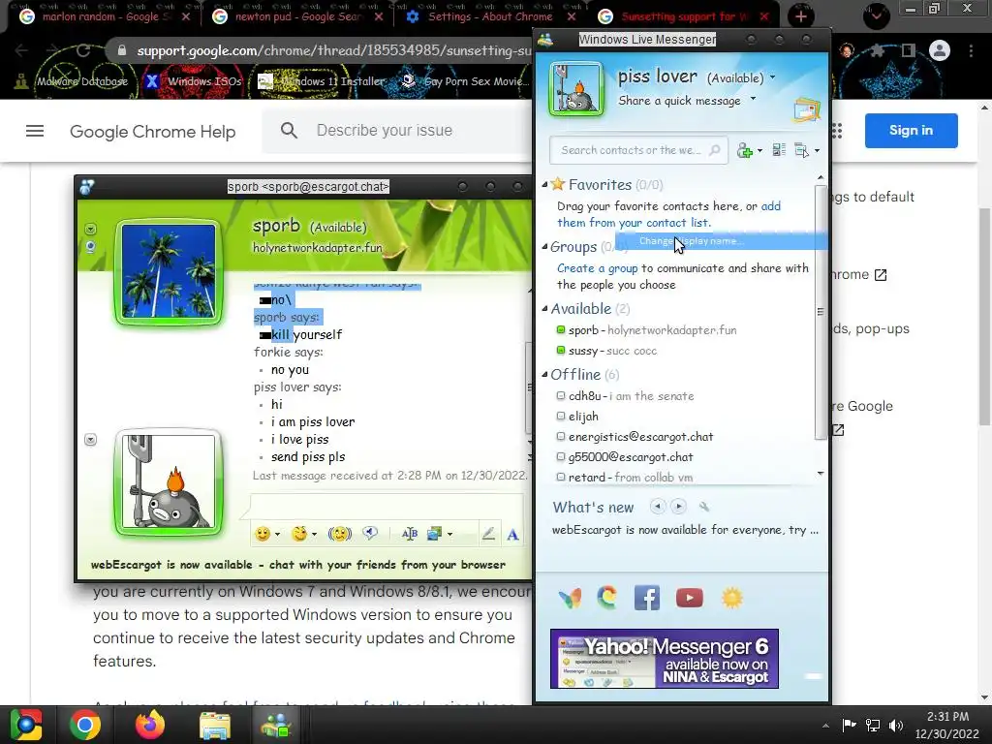Show next What's new item
This screenshot has height=744, width=992.
(x=678, y=506)
